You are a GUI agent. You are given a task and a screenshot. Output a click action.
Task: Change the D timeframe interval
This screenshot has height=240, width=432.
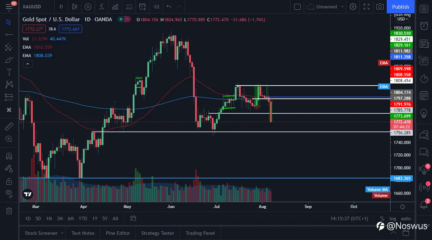(61, 7)
